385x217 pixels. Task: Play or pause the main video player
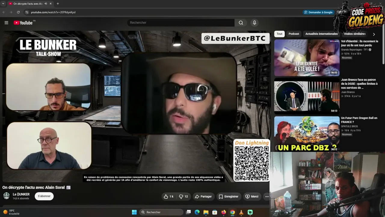tap(136, 106)
